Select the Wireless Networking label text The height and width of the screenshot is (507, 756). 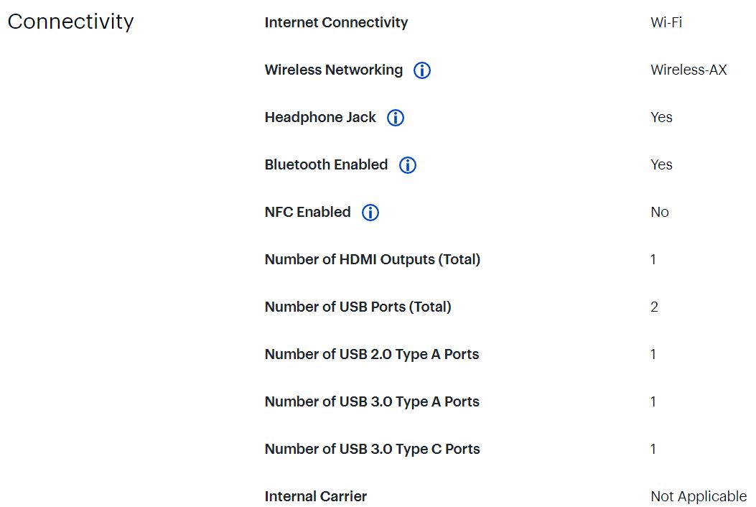tap(334, 70)
